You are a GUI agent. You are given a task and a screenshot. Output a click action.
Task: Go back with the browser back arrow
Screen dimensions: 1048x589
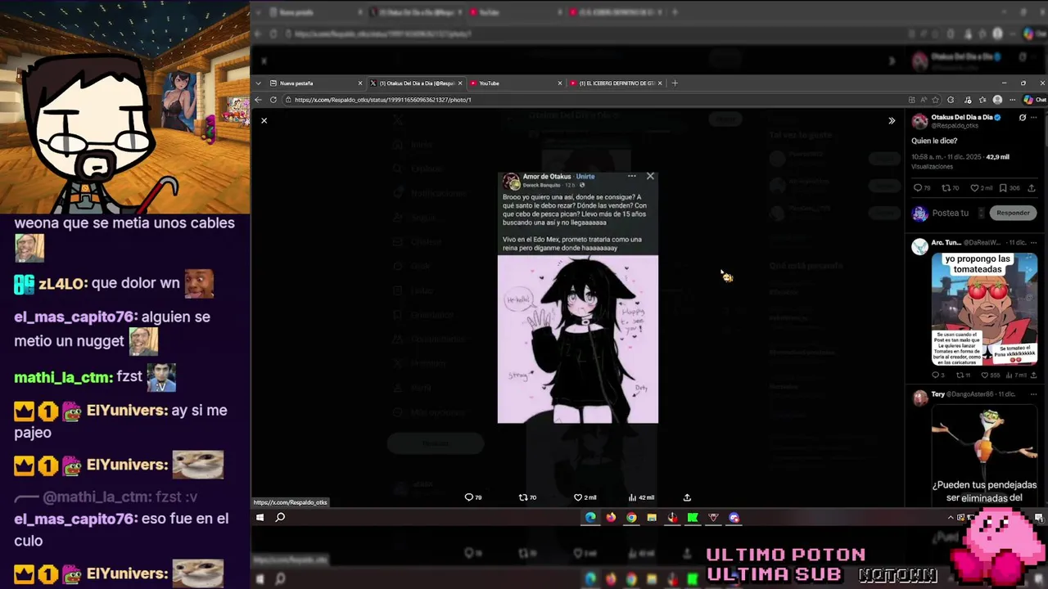[258, 100]
